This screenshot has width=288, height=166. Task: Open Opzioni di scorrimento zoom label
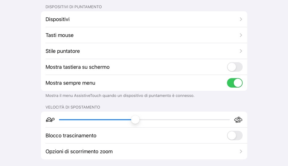(x=79, y=152)
